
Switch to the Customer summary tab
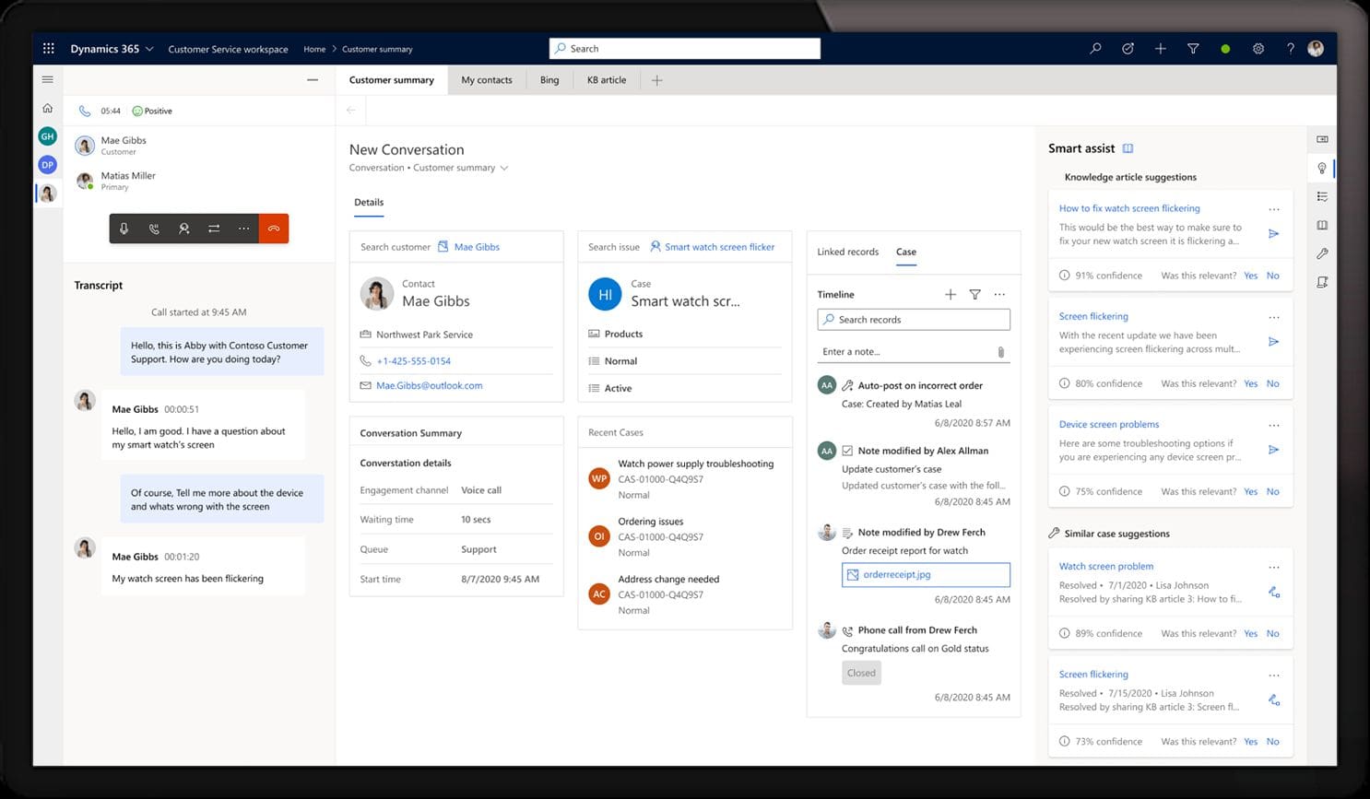[392, 80]
